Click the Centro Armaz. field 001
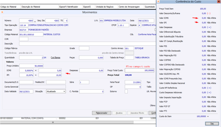Screen dimensions: 221x127 [x=129, y=48]
